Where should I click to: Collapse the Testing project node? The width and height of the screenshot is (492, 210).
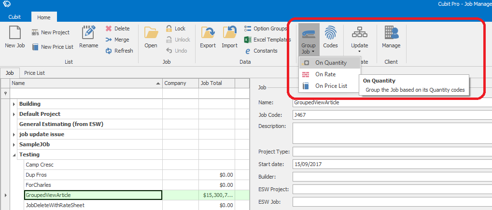point(14,155)
